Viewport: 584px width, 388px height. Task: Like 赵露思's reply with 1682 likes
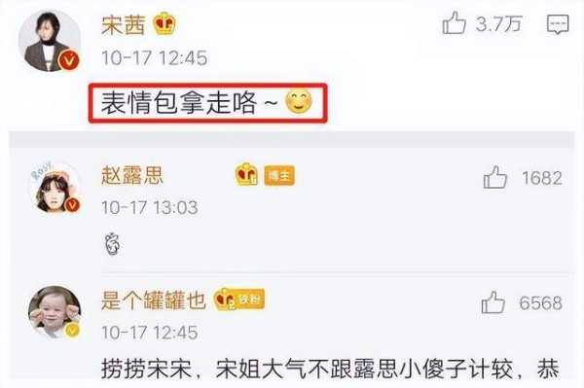pos(495,177)
